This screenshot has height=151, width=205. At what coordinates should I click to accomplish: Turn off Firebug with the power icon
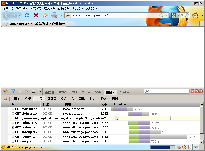[201, 91]
